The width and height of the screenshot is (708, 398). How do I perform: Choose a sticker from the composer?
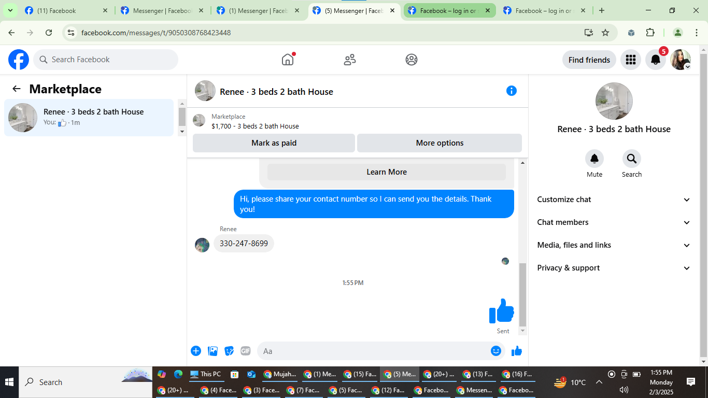[229, 351]
